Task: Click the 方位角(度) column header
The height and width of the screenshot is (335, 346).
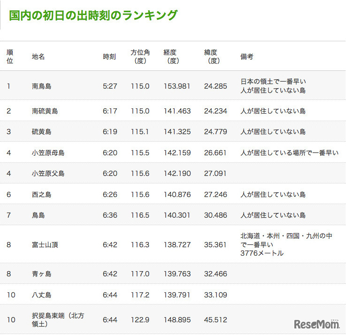Action: point(140,56)
